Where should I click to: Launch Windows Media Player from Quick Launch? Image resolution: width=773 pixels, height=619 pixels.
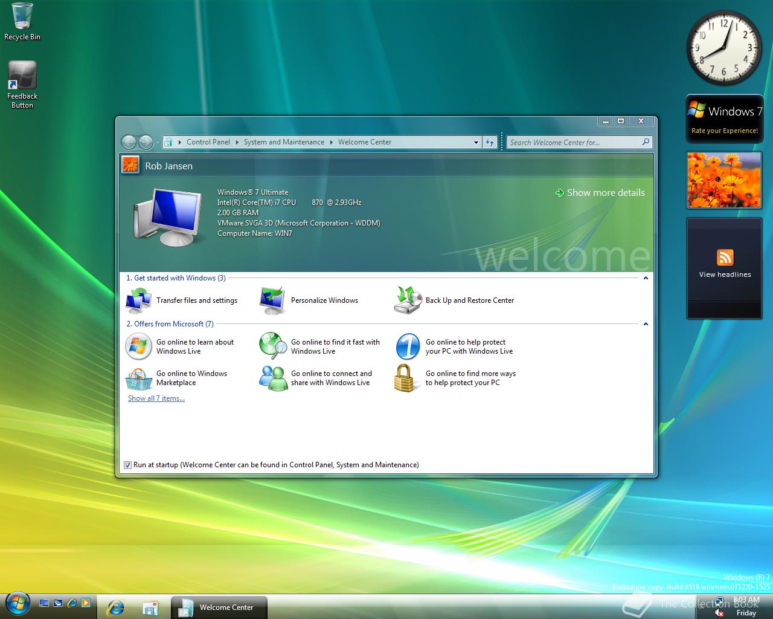pos(86,603)
